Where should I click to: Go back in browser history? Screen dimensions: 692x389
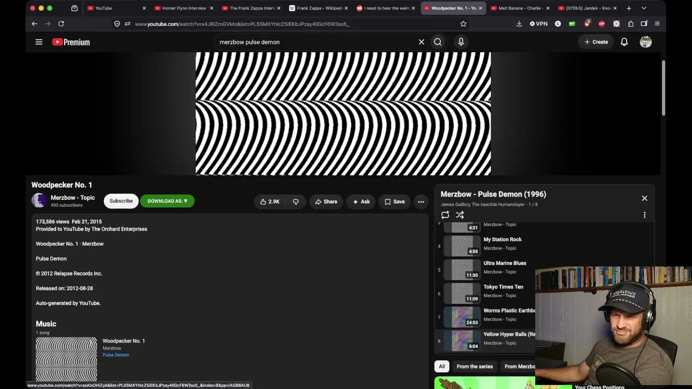pyautogui.click(x=34, y=24)
